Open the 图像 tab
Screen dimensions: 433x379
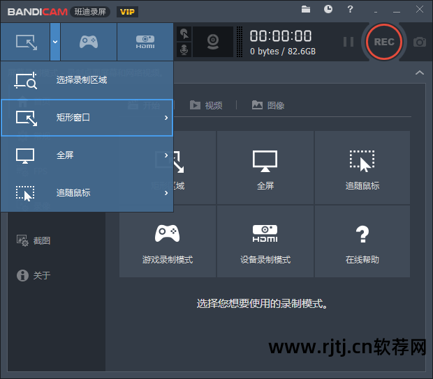click(268, 105)
